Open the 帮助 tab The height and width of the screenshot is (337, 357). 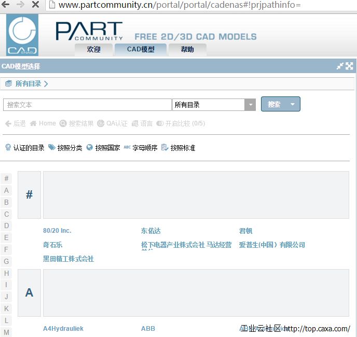click(x=187, y=49)
